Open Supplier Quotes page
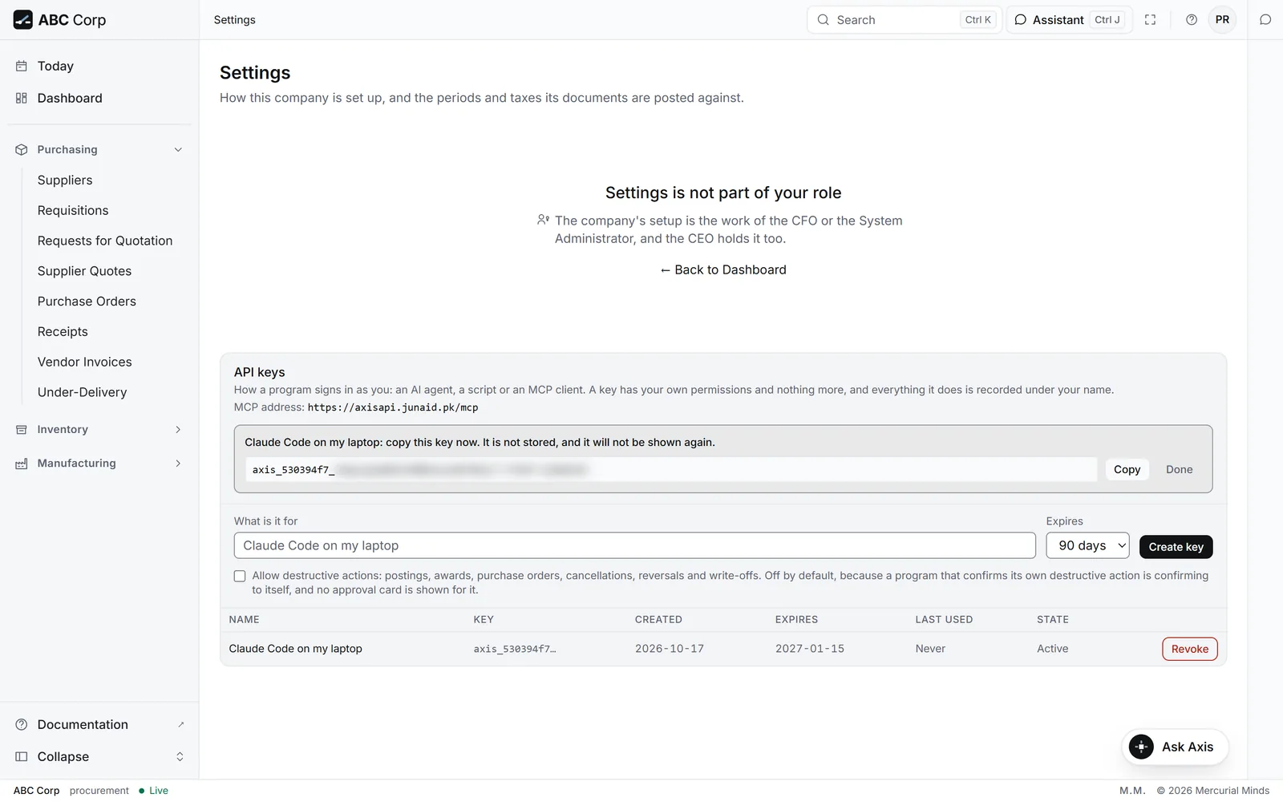The image size is (1283, 802). pos(84,271)
